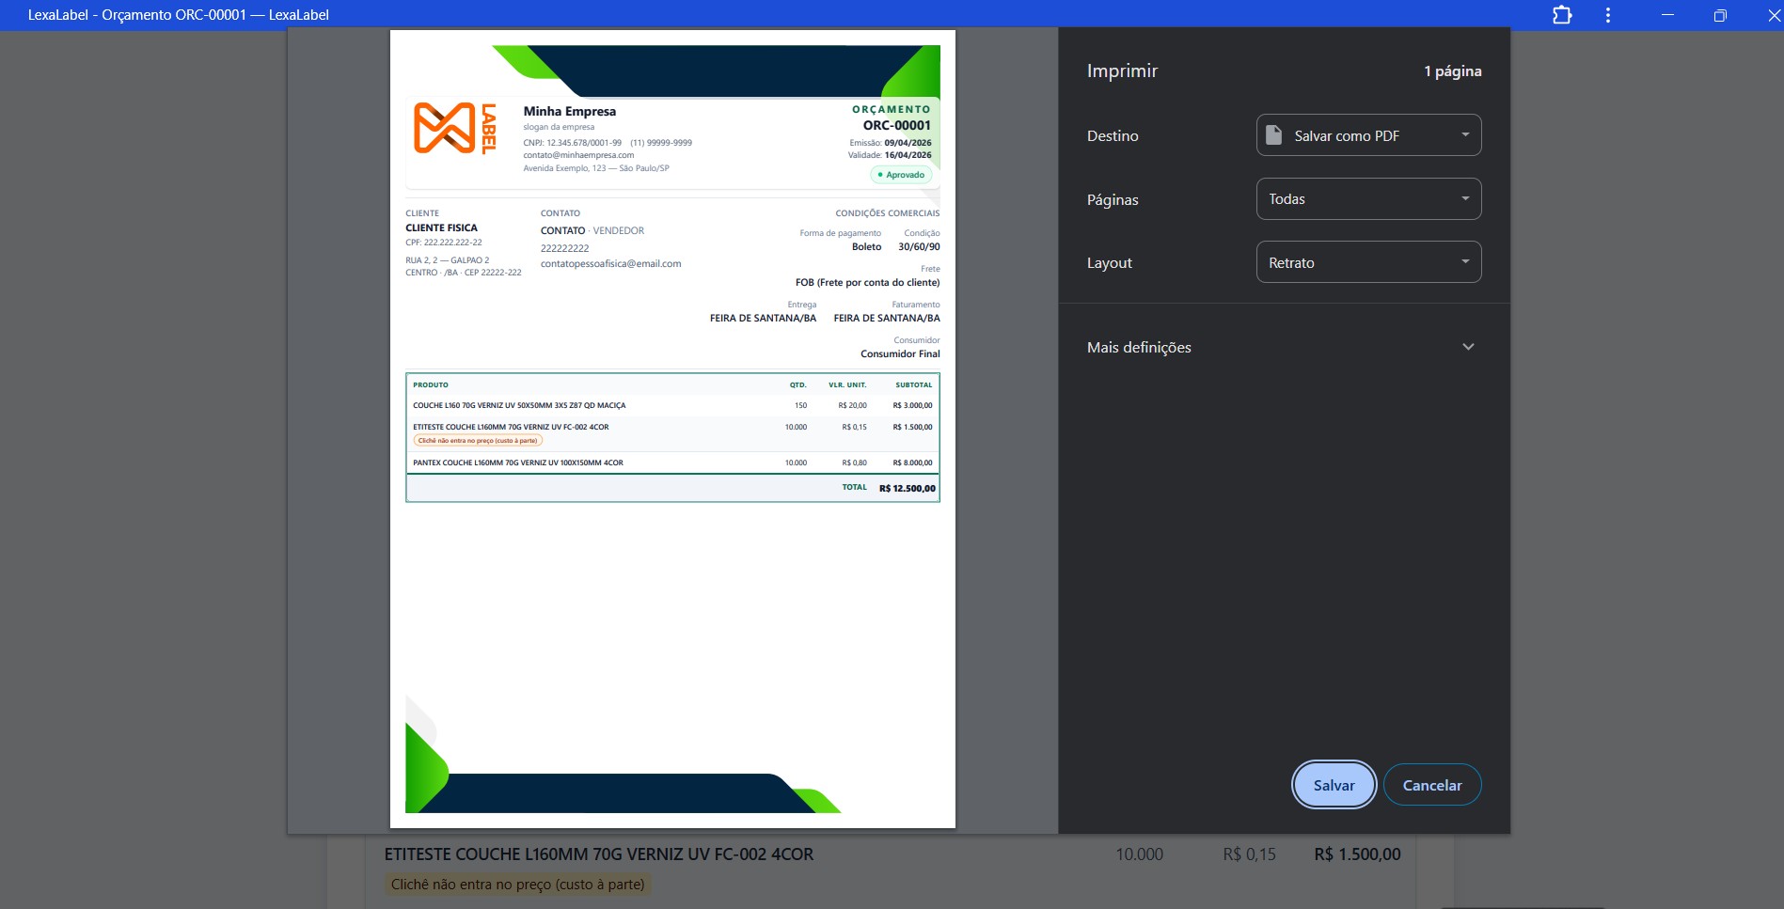Screen dimensions: 1784x909
Task: Click the background ETITESTE COUCHE L160MM row
Action: 599,854
